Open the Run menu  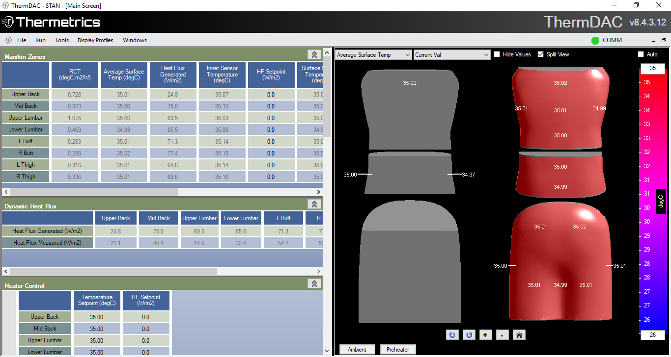[40, 40]
